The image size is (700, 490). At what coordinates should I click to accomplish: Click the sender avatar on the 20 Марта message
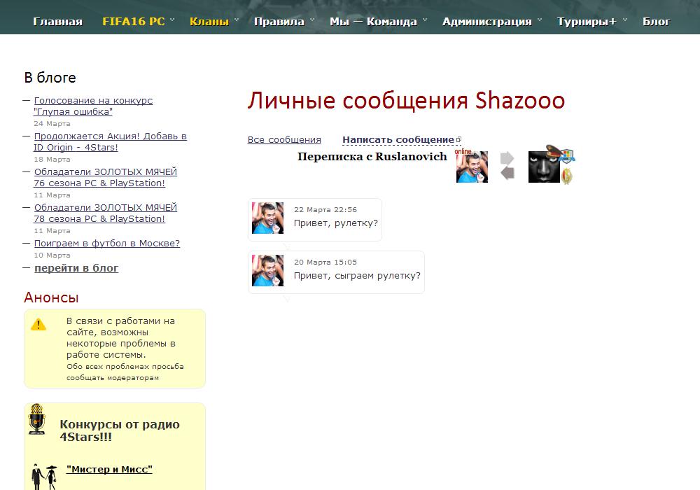point(267,270)
